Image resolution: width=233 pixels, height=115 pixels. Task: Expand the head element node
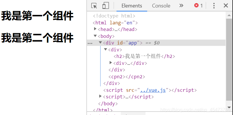pyautogui.click(x=95, y=29)
